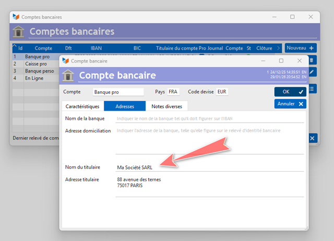Click the app logo in Comptes bancaires title bar
Viewport: 334px width, 241px height.
(16, 17)
